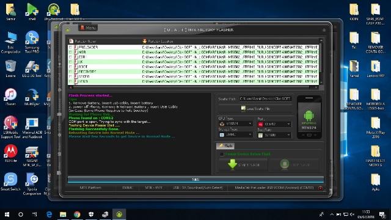Click the red status icon in status bar

(320, 188)
